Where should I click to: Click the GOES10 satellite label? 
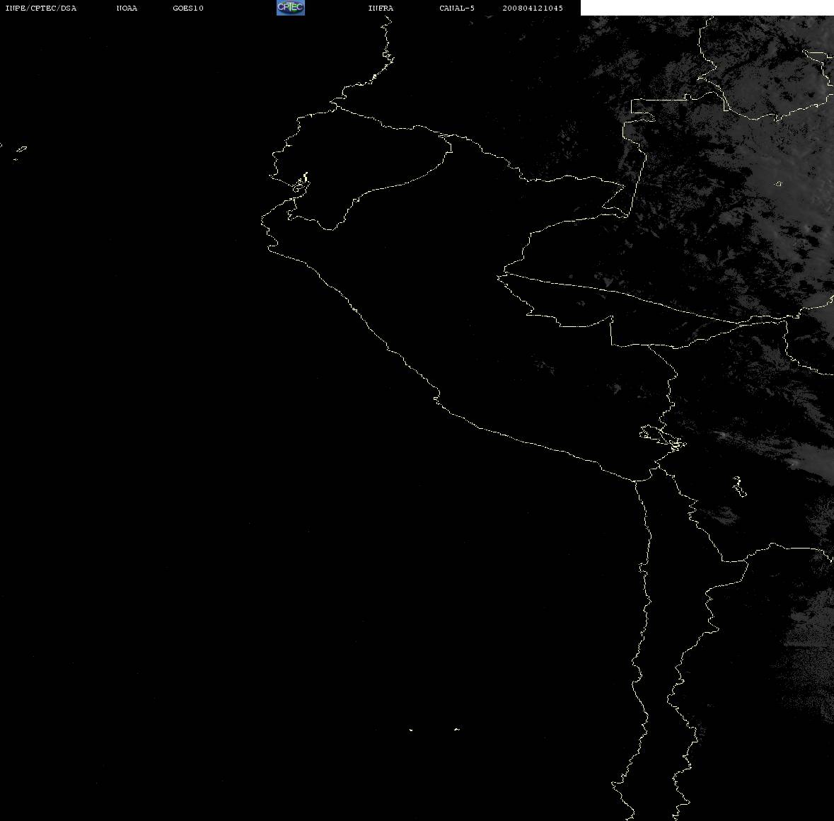click(188, 8)
